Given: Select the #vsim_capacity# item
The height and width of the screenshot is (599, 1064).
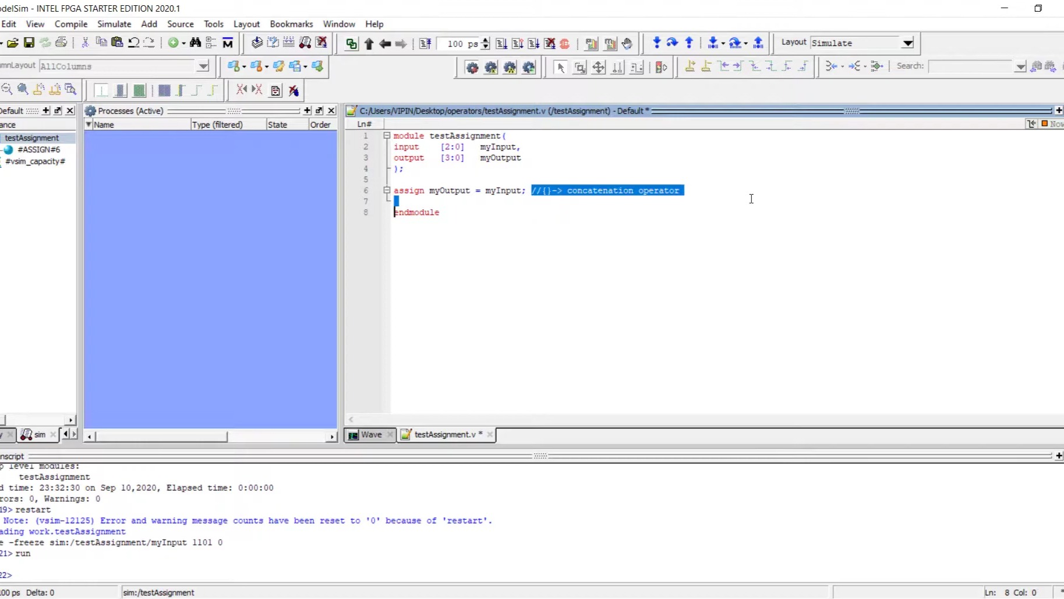Looking at the screenshot, I should coord(35,161).
